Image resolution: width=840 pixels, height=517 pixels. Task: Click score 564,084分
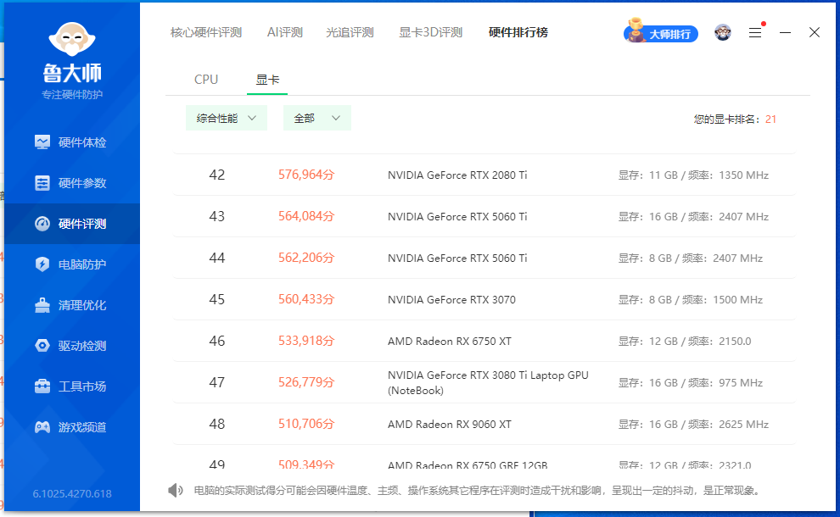click(306, 216)
